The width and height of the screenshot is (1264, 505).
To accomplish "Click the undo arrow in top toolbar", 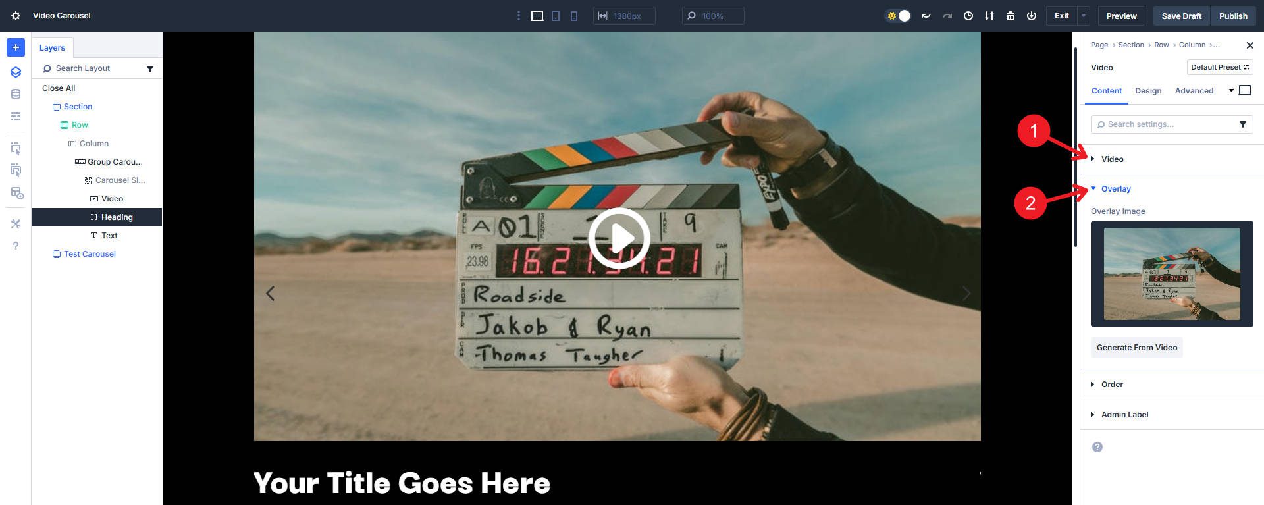I will click(x=926, y=16).
